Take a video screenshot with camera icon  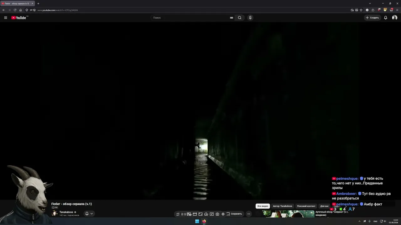[x=217, y=214]
